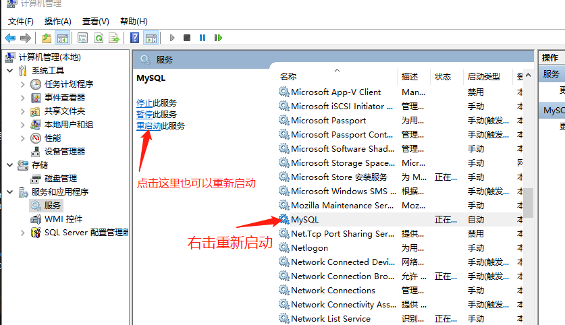Select Network Connected Devi... service row
565x325 pixels.
(x=400, y=262)
